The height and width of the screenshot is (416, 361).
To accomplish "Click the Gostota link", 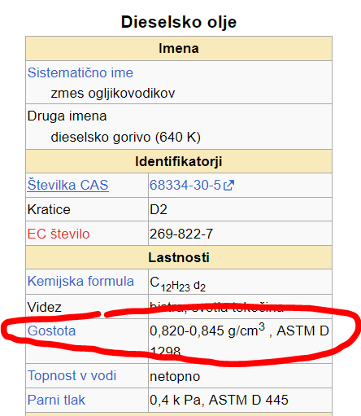I will click(x=51, y=331).
